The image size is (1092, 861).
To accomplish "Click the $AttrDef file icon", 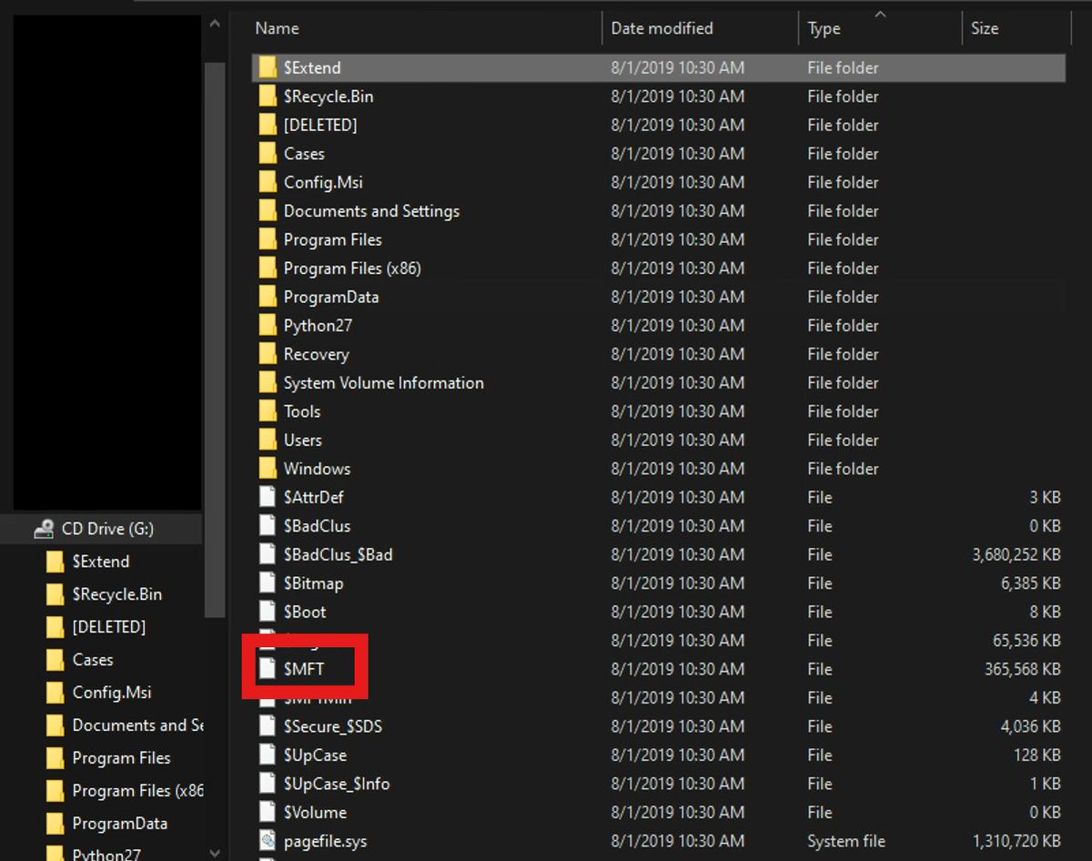I will (267, 497).
